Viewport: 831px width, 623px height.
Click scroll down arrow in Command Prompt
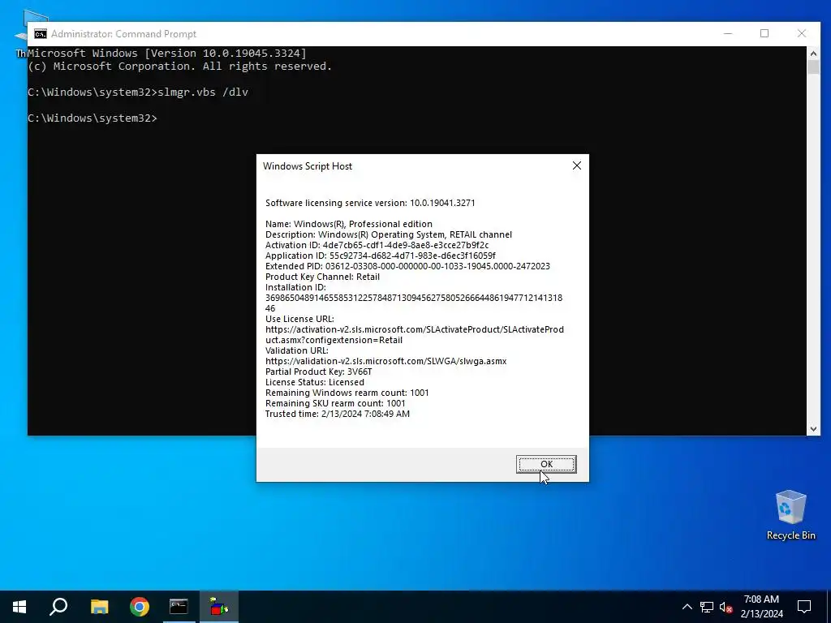pyautogui.click(x=813, y=429)
